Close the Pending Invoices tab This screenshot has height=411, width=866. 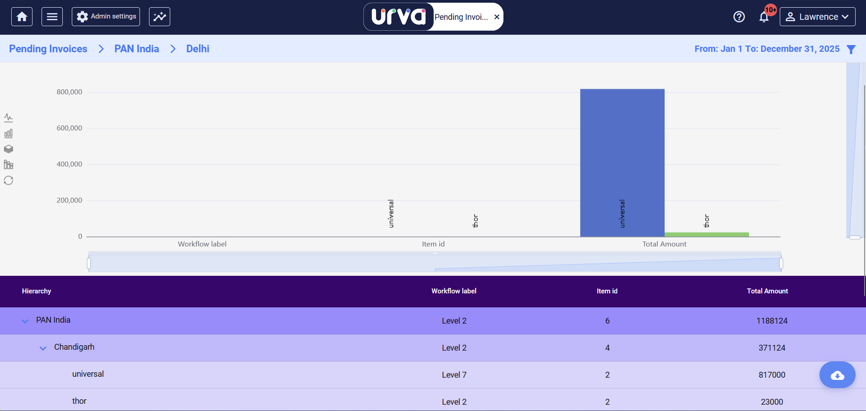click(x=497, y=17)
